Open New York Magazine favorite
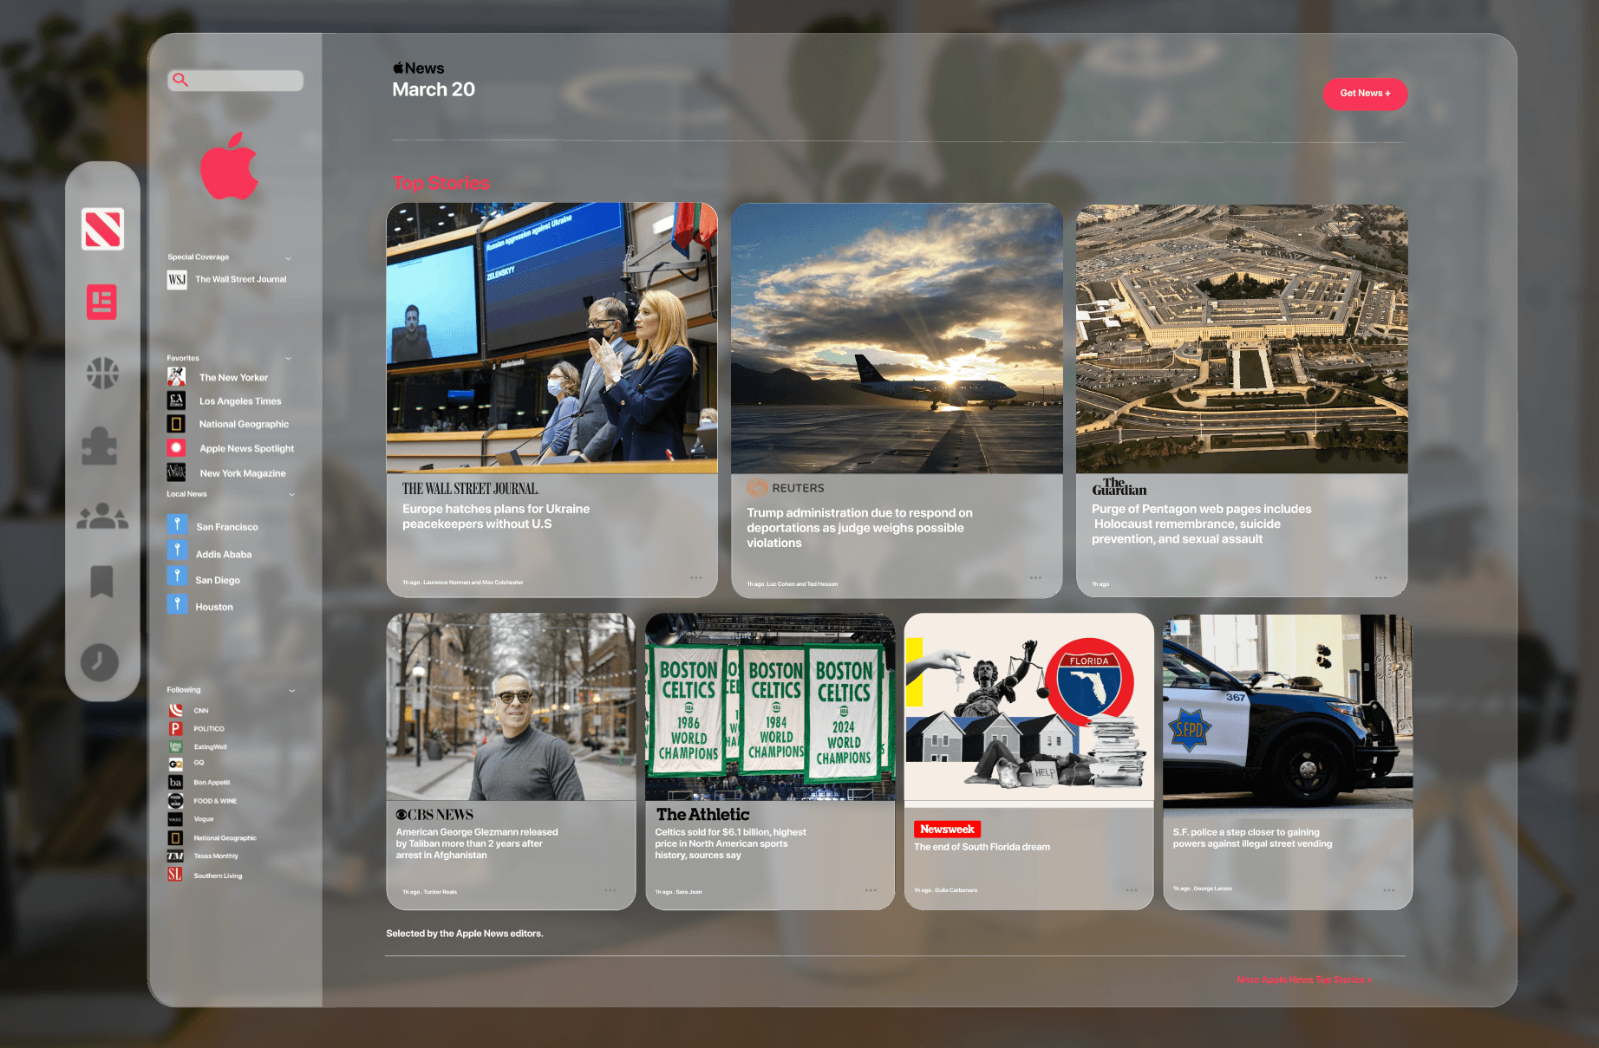This screenshot has width=1599, height=1048. pos(243,473)
